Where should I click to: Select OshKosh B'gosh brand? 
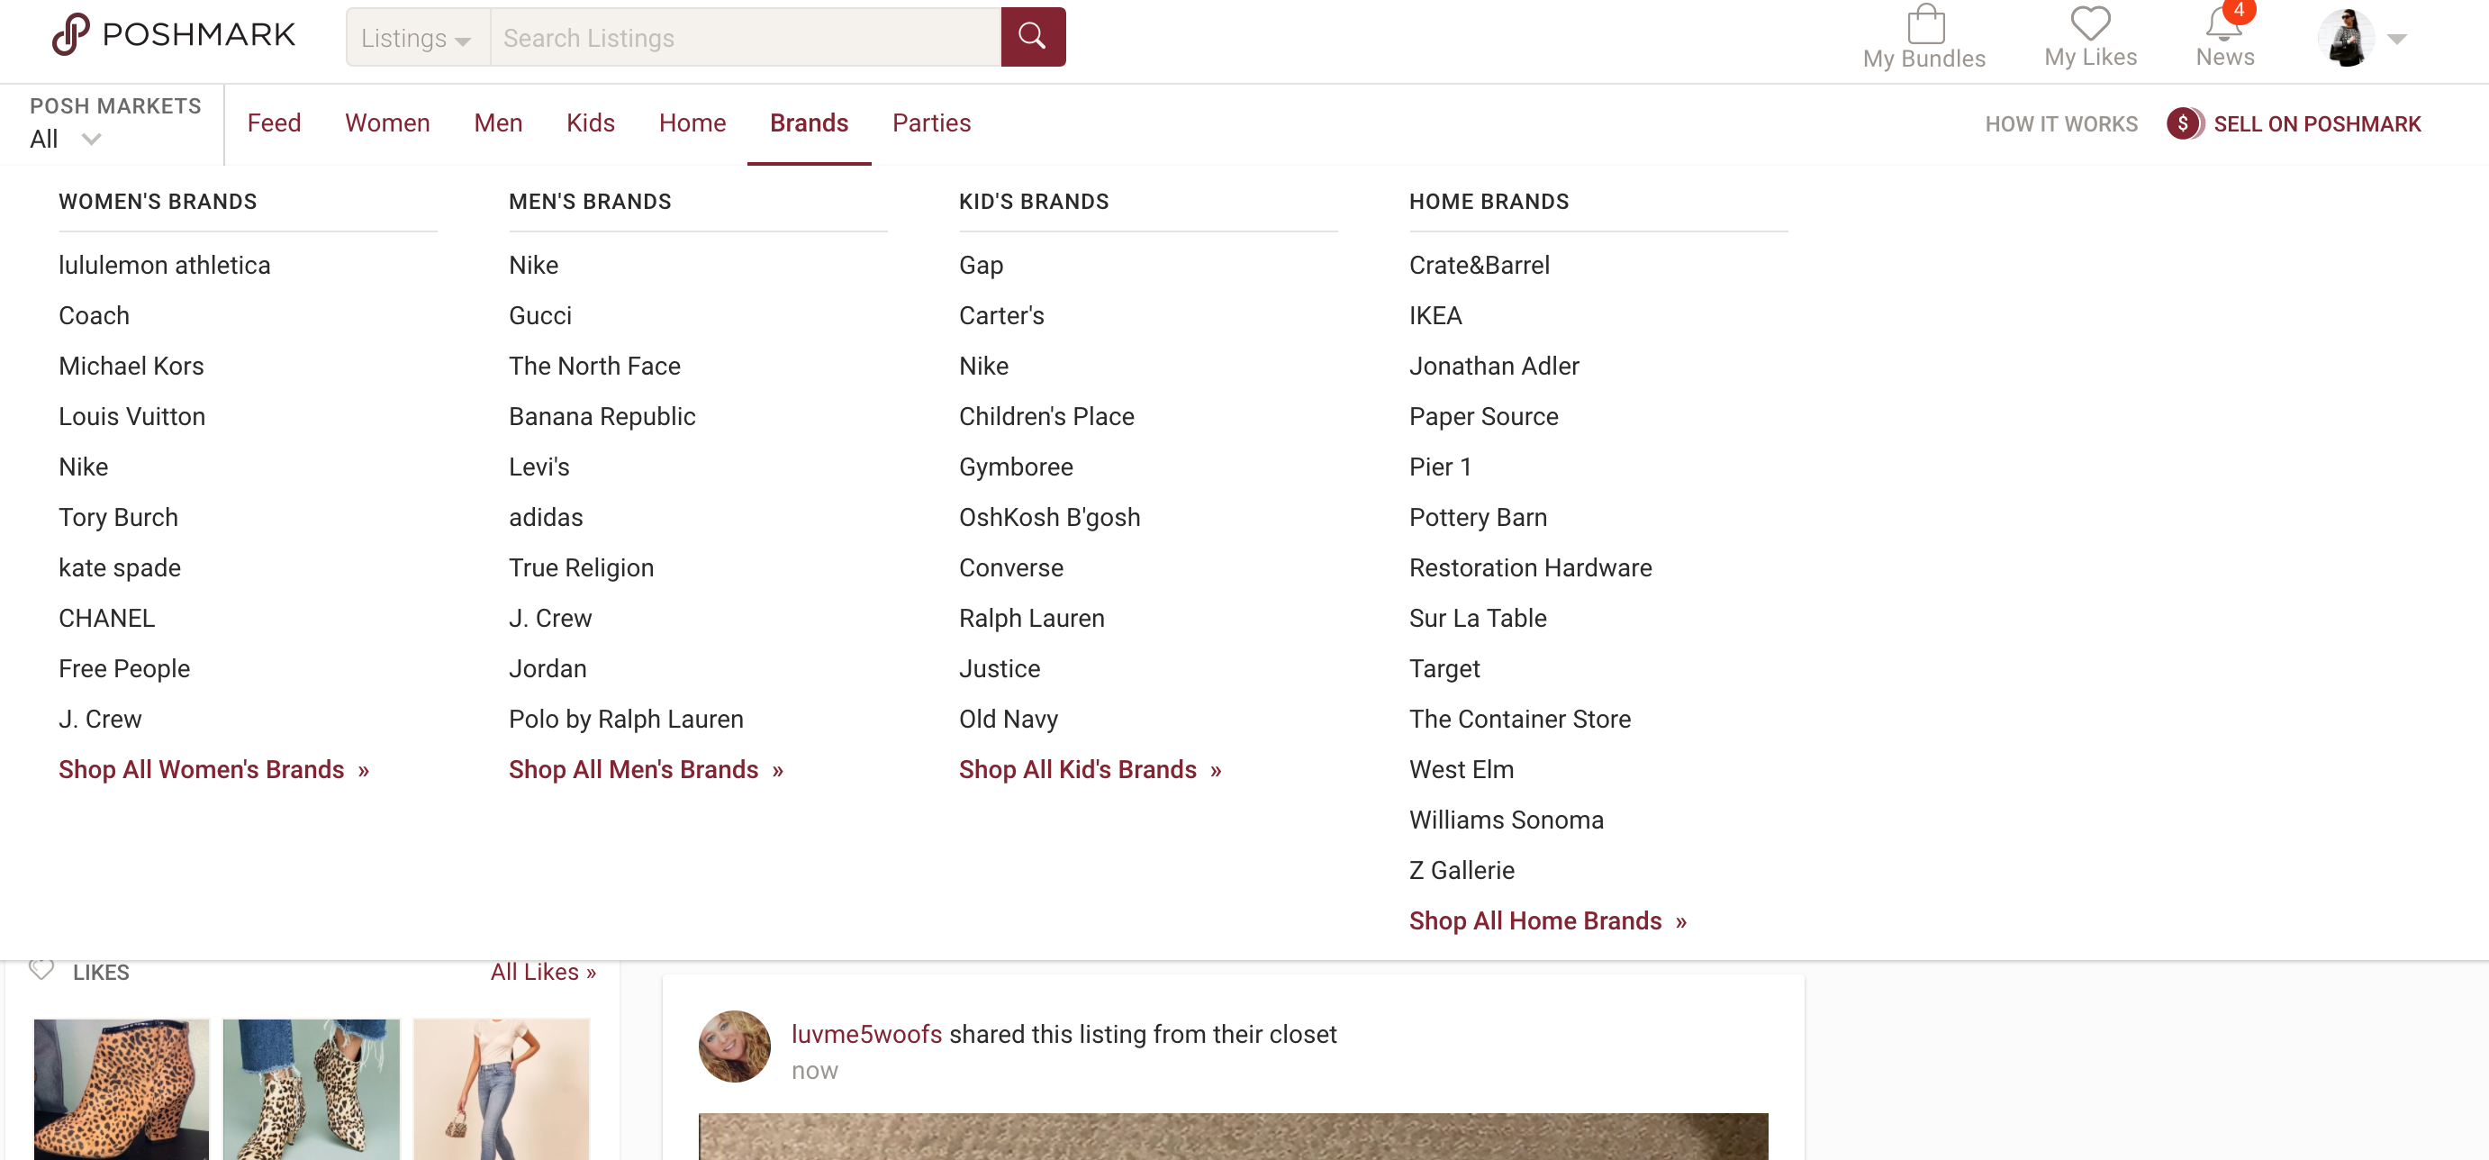tap(1049, 517)
